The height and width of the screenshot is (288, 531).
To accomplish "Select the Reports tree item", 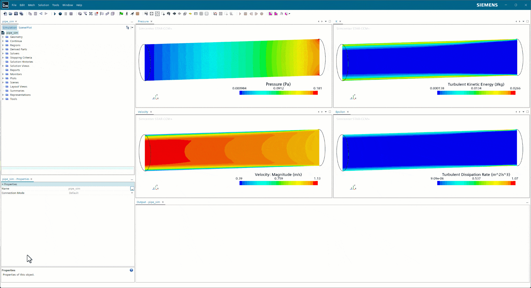I will click(15, 70).
